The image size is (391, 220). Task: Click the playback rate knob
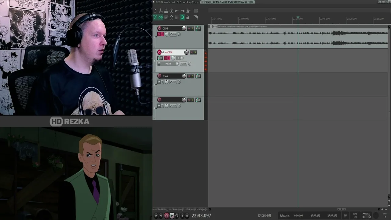376,216
